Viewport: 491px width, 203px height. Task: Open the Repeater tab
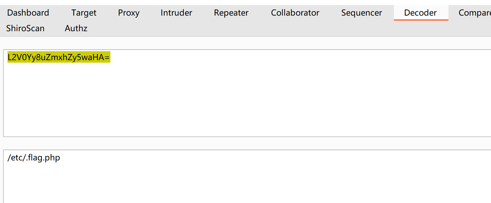click(231, 13)
